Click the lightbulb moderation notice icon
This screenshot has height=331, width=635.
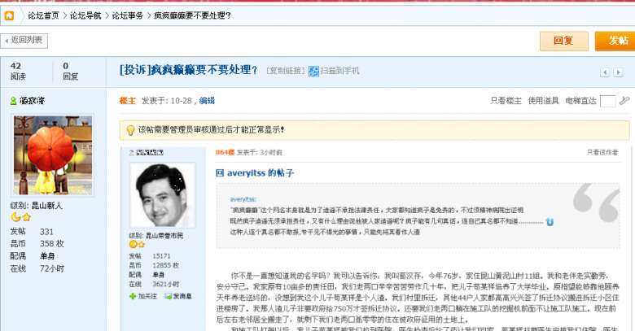click(x=129, y=129)
